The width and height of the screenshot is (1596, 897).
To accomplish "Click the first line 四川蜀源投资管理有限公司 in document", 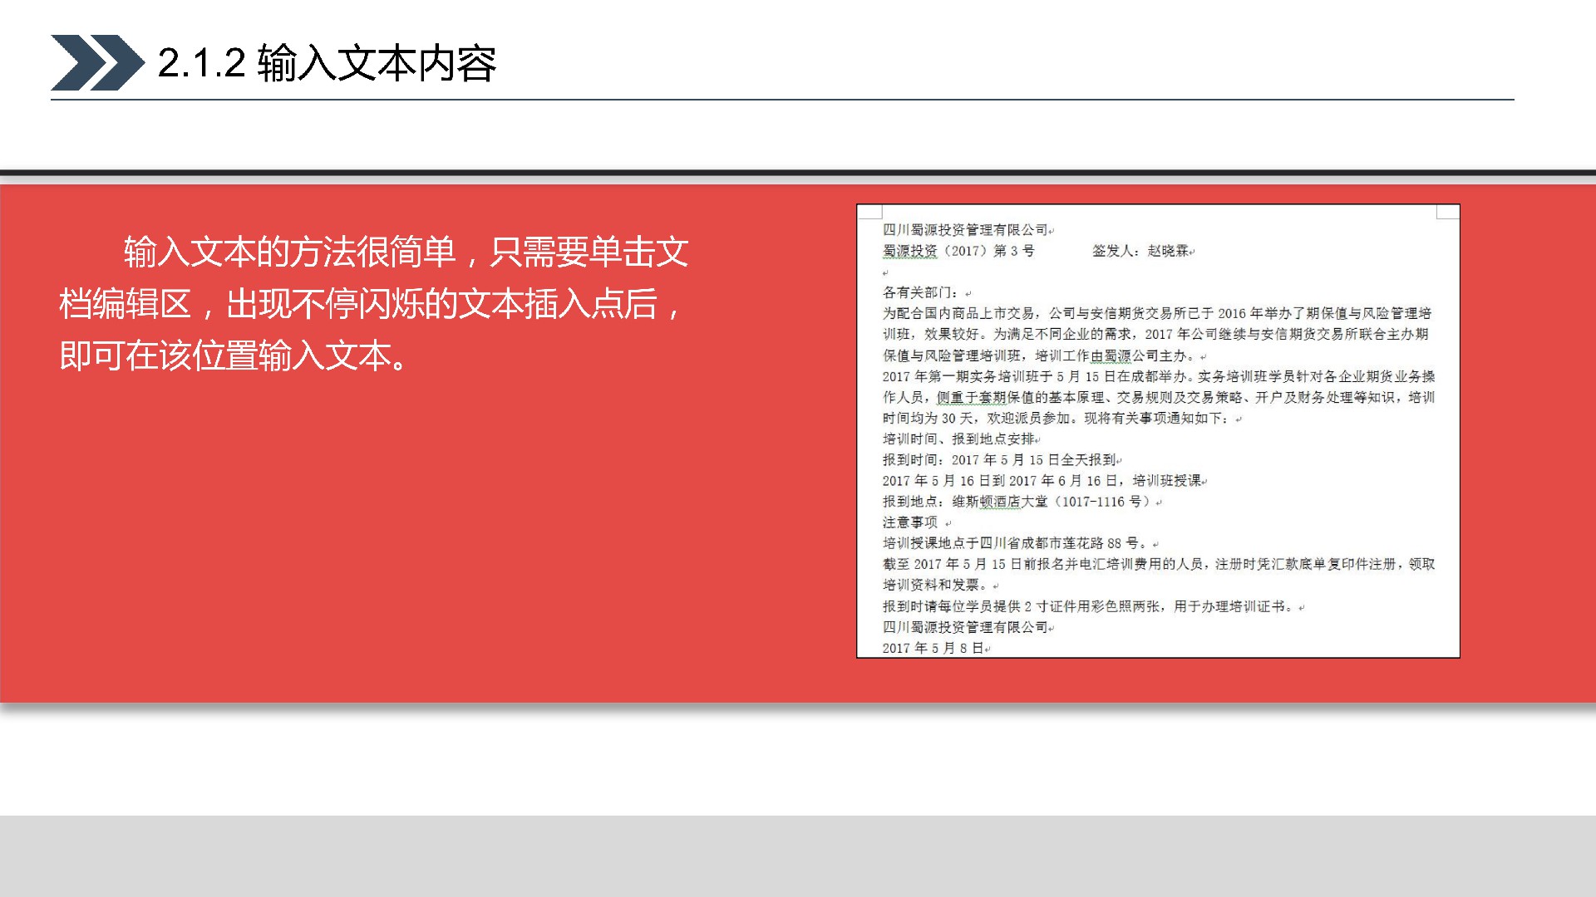I will pyautogui.click(x=964, y=230).
